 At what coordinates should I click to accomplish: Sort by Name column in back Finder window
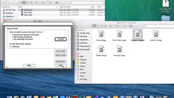coord(38,7)
